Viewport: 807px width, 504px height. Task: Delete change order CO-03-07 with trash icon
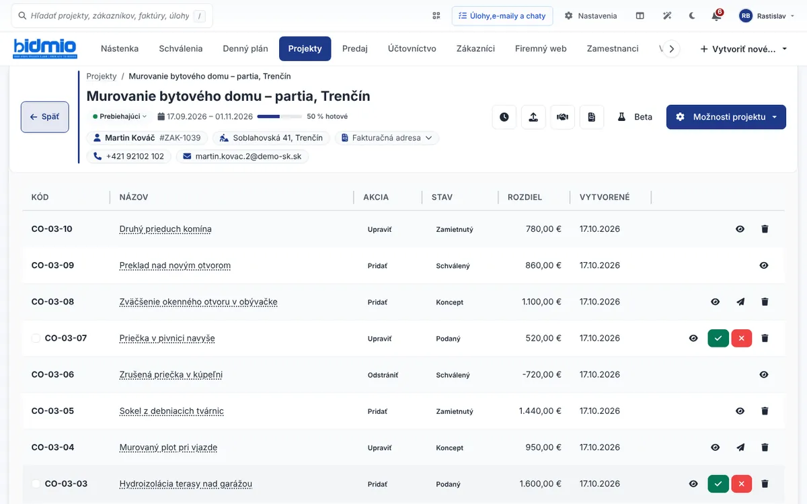(765, 338)
